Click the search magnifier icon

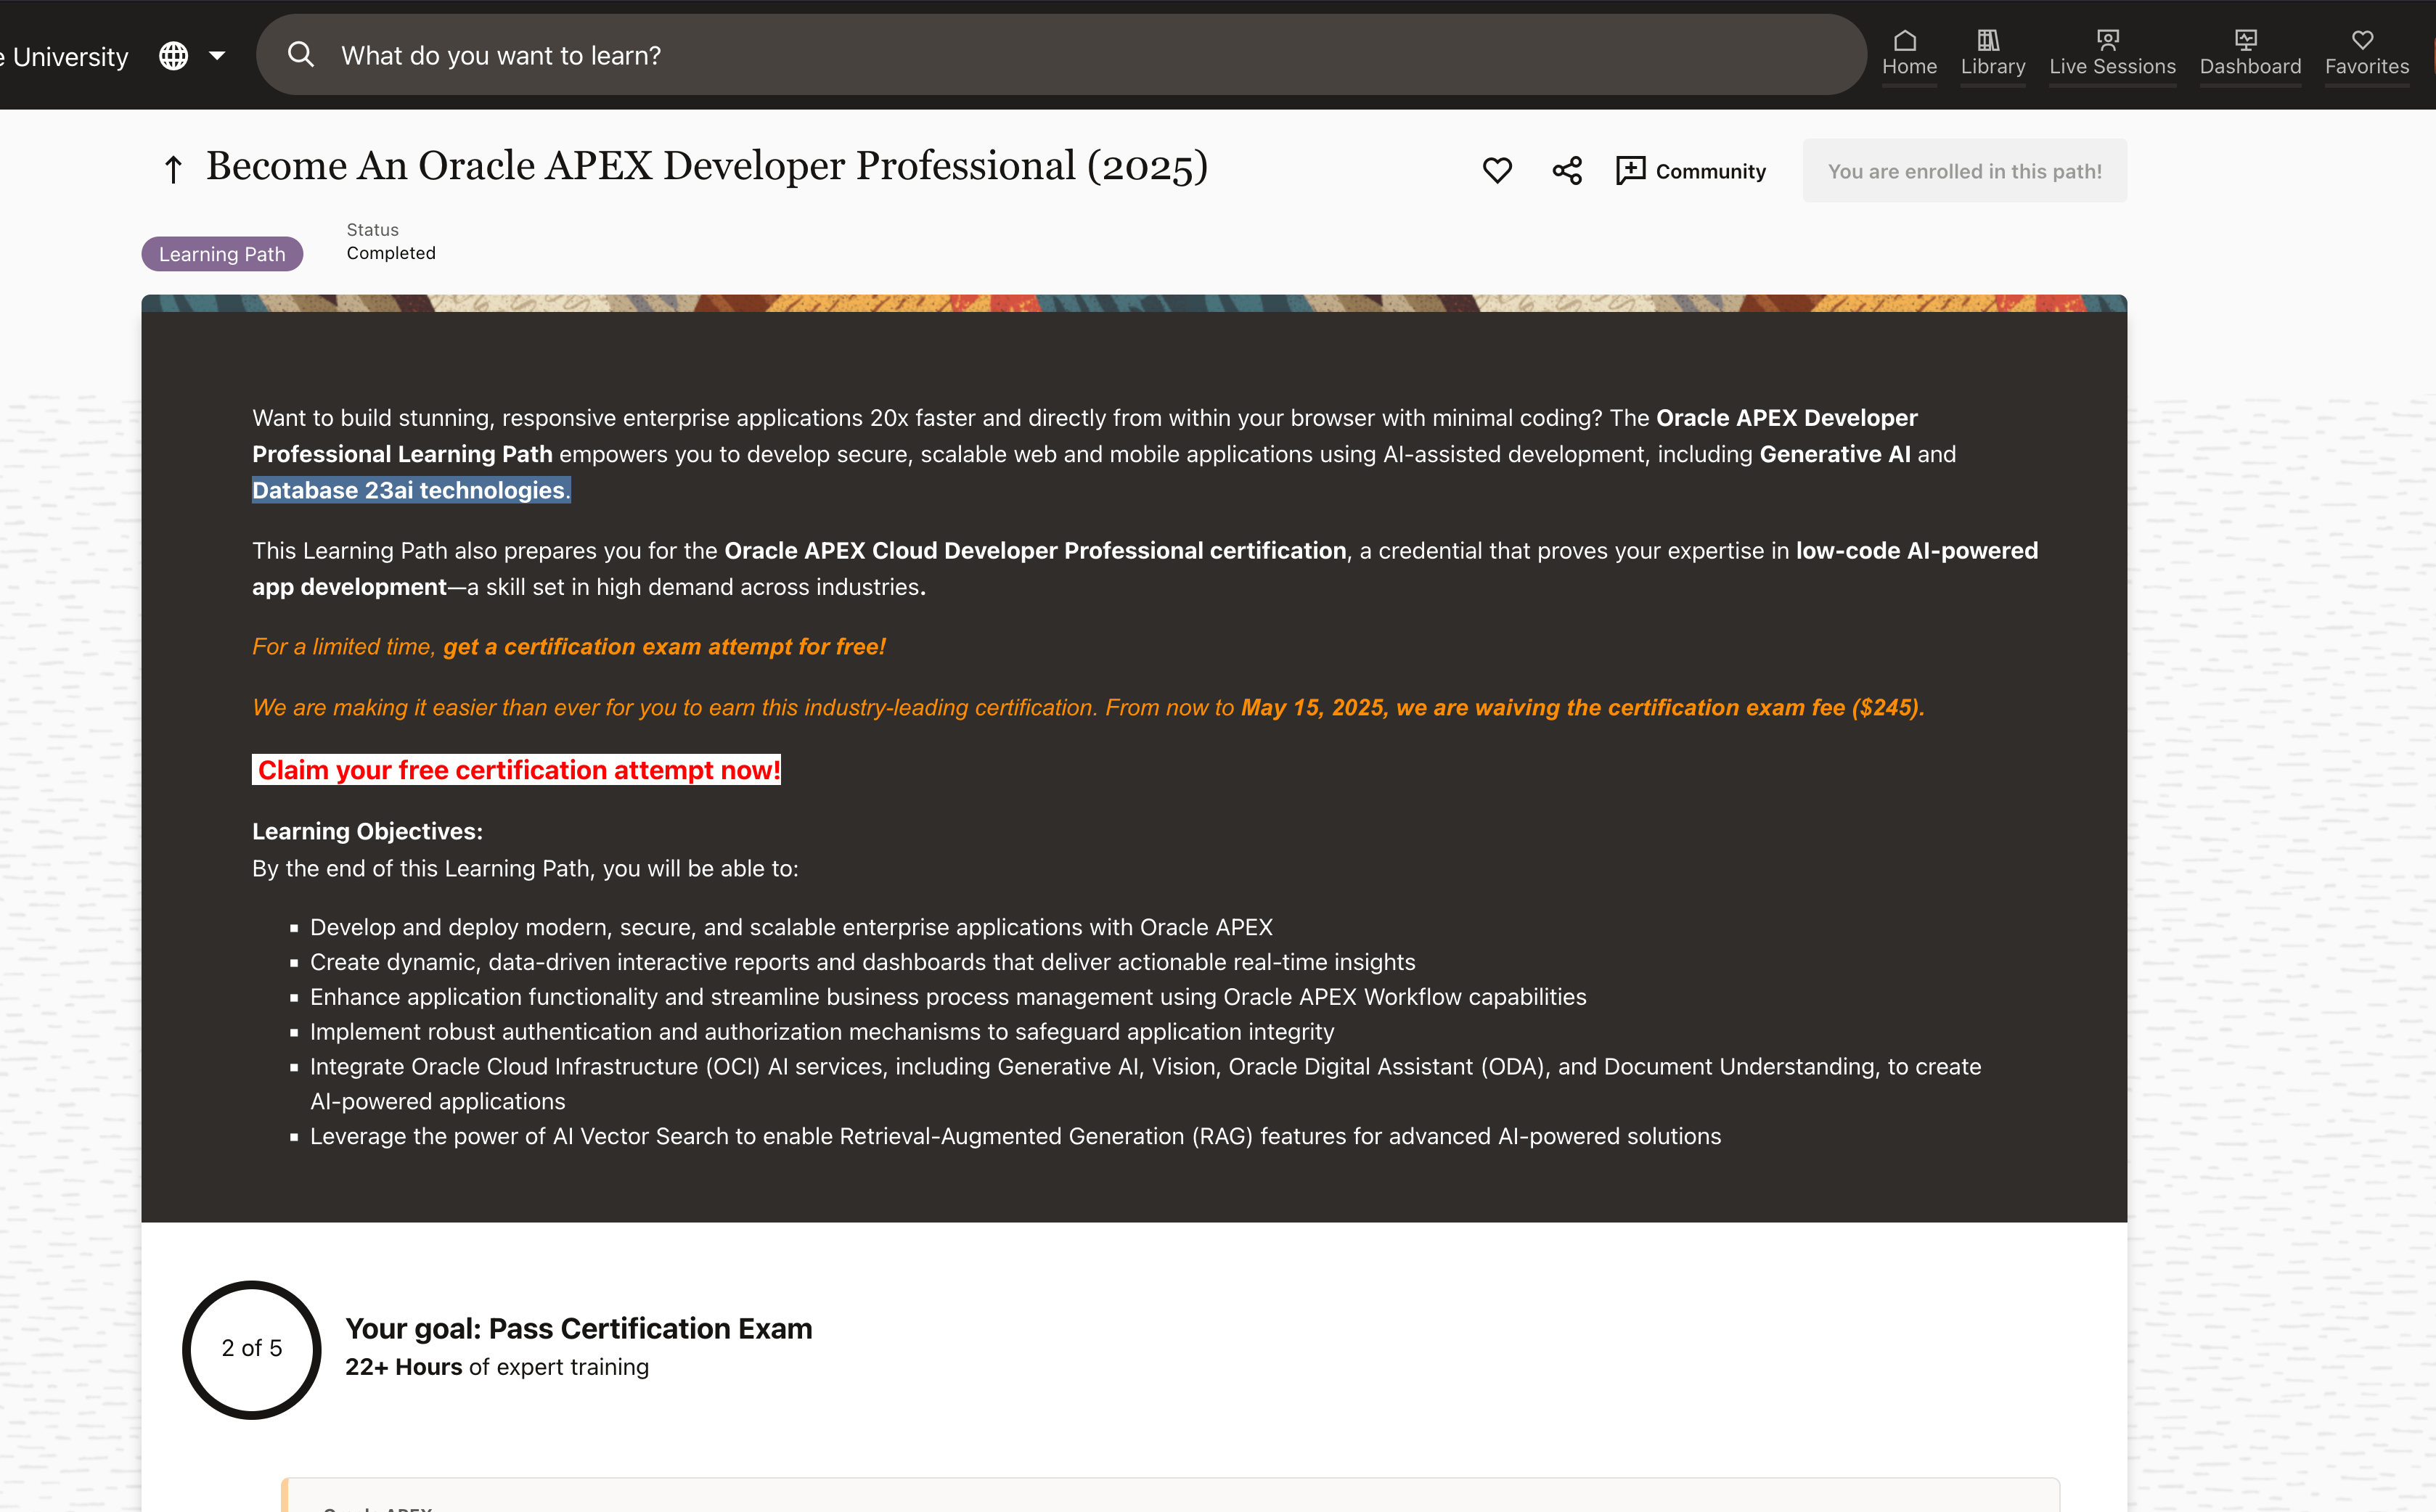[300, 55]
